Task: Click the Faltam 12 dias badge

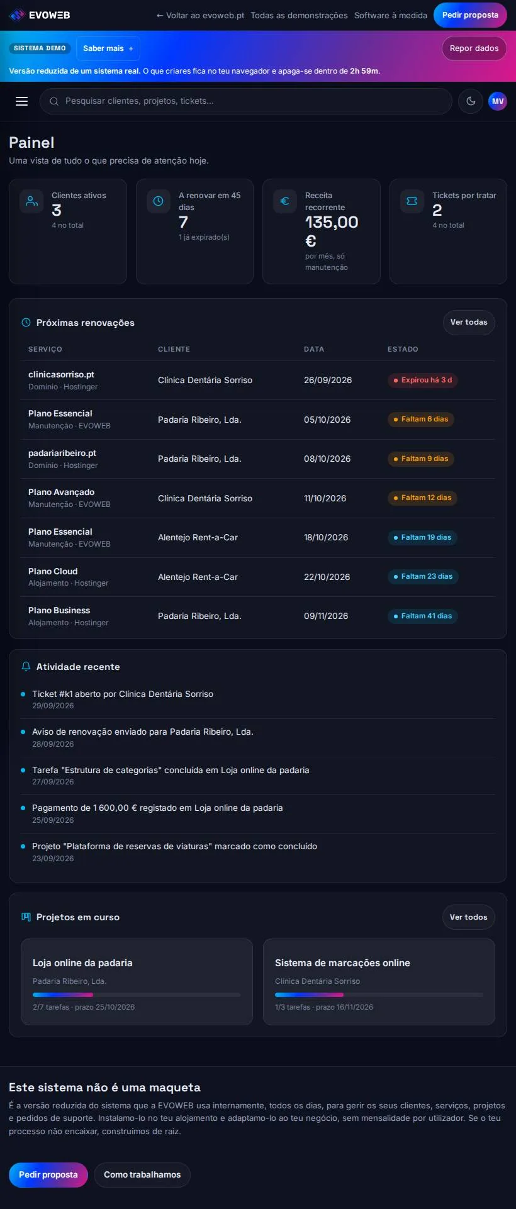Action: click(422, 498)
